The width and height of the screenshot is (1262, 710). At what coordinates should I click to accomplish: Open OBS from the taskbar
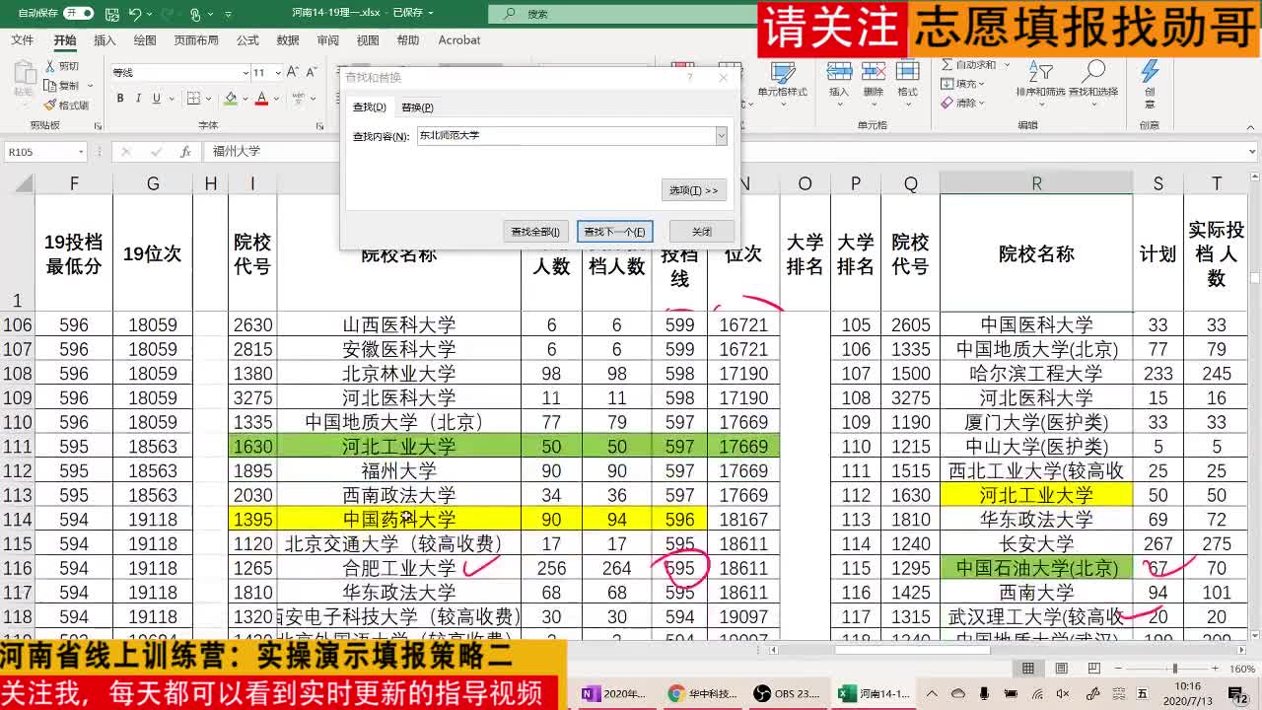(787, 694)
